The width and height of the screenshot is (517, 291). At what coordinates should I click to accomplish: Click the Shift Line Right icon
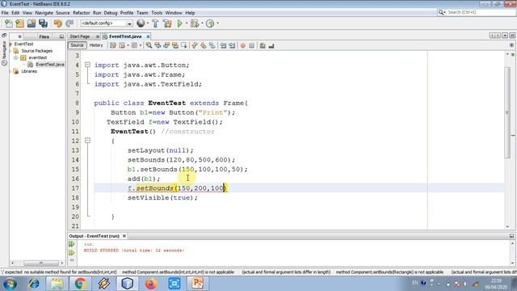click(232, 45)
